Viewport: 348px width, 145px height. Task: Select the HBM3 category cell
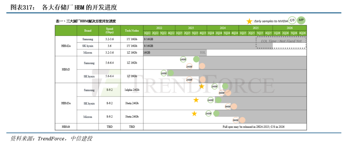click(66, 69)
